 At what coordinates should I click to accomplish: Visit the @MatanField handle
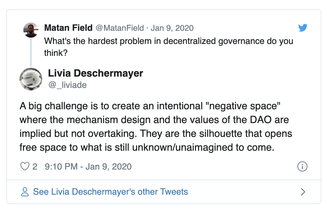pyautogui.click(x=120, y=28)
